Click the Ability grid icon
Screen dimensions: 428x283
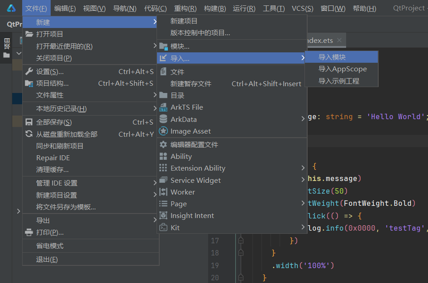pos(163,157)
